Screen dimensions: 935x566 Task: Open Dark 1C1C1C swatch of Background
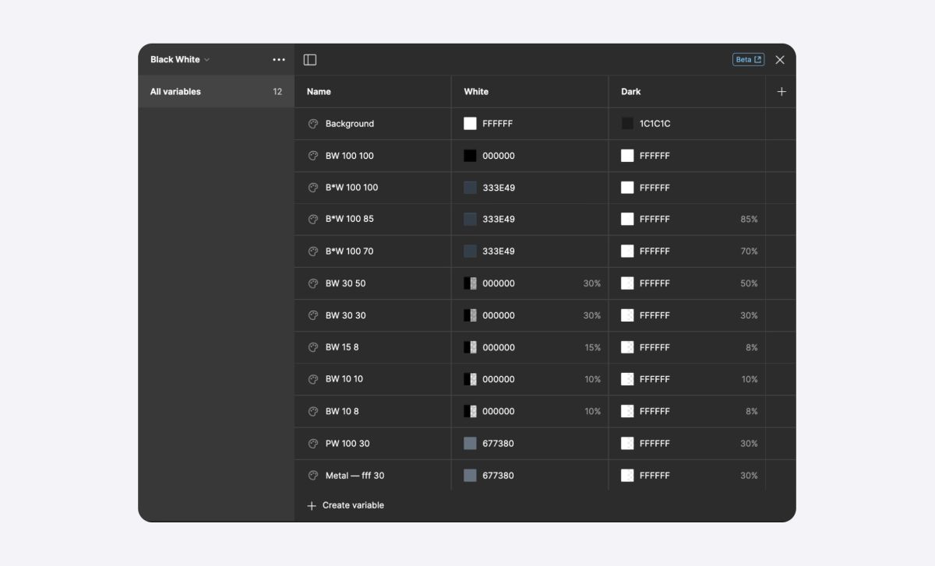coord(627,124)
